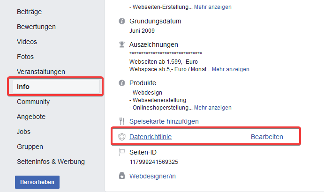Click Speisekarte hinzufügen link

164,121
